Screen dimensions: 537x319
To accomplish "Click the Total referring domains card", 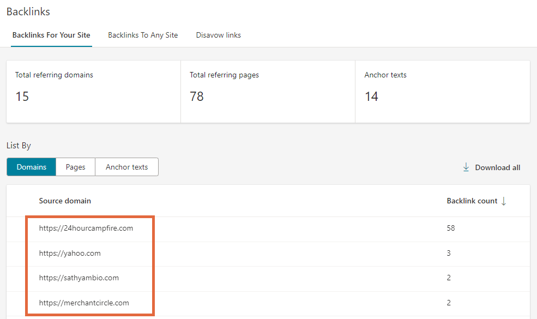I will coord(93,92).
